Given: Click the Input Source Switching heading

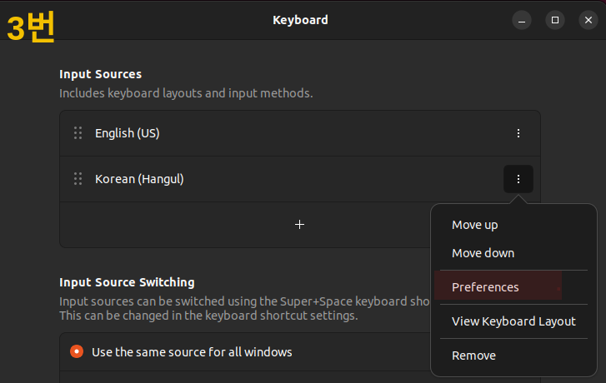Looking at the screenshot, I should click(x=127, y=282).
